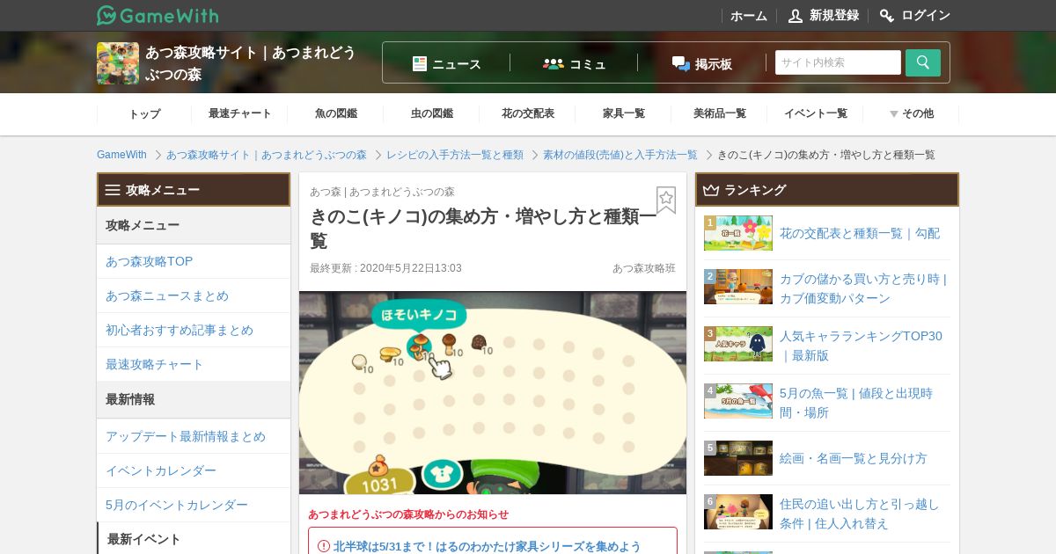Open the 新規登録 registration link

click(x=833, y=16)
